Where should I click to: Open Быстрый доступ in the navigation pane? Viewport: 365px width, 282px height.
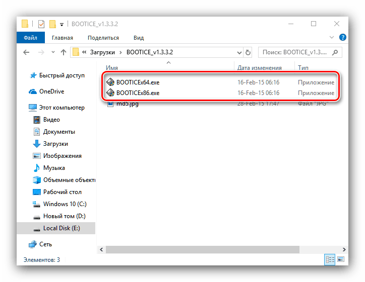pos(62,75)
